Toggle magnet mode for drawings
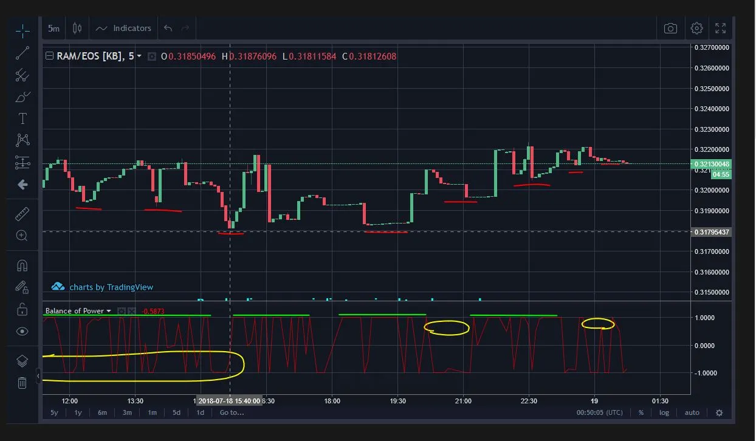This screenshot has height=441, width=756. (x=22, y=265)
